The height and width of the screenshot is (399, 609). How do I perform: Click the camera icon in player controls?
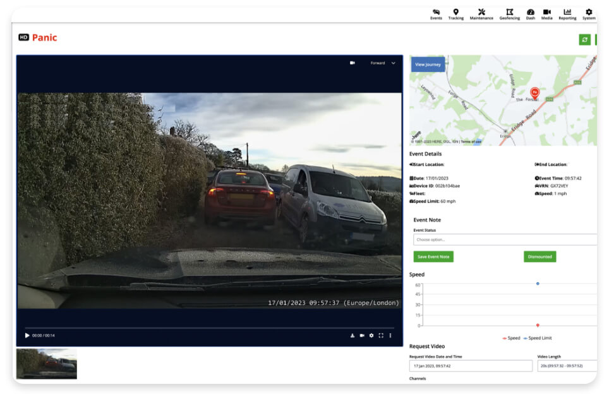point(362,335)
